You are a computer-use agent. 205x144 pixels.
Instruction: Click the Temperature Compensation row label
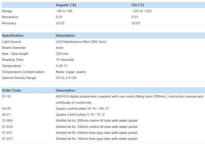[x=23, y=72]
